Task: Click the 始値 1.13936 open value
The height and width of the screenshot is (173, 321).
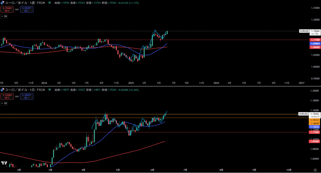Action: [x=62, y=3]
